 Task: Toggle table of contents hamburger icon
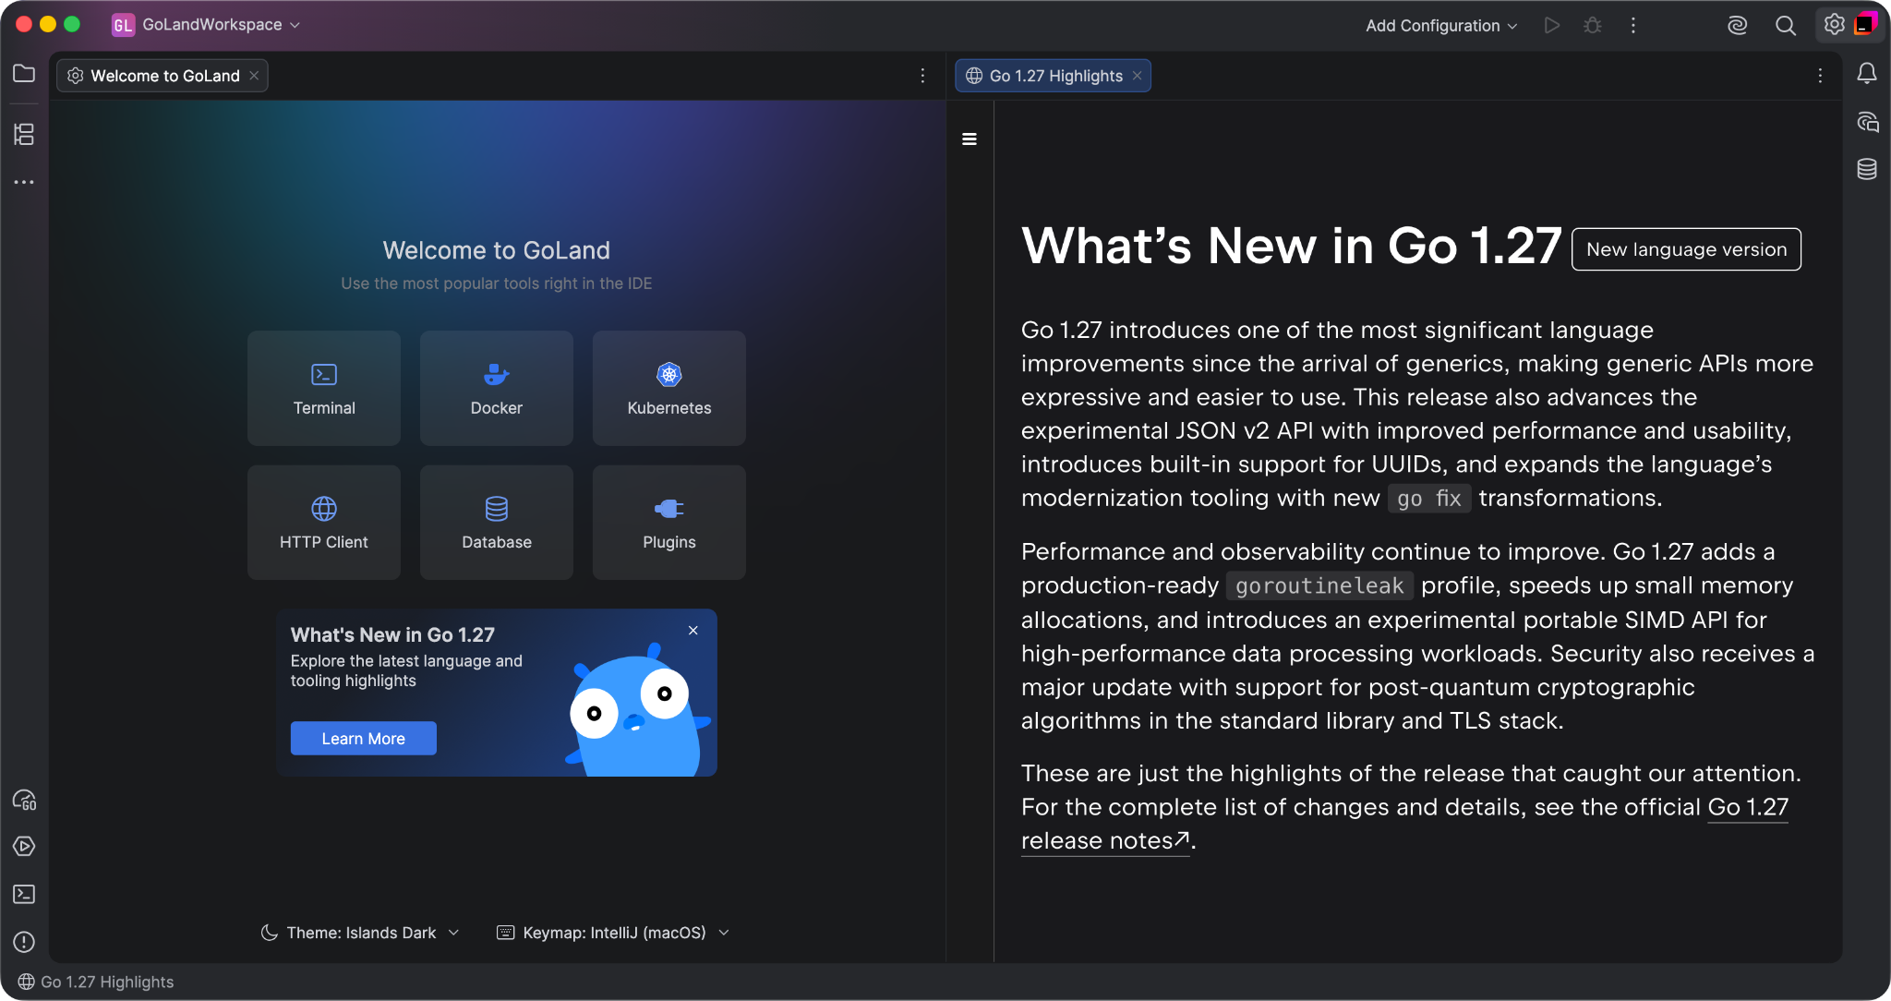point(970,139)
